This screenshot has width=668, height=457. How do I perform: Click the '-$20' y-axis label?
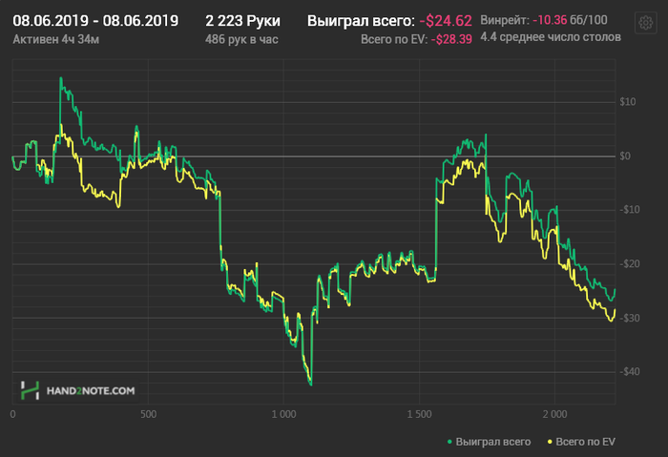pos(629,264)
